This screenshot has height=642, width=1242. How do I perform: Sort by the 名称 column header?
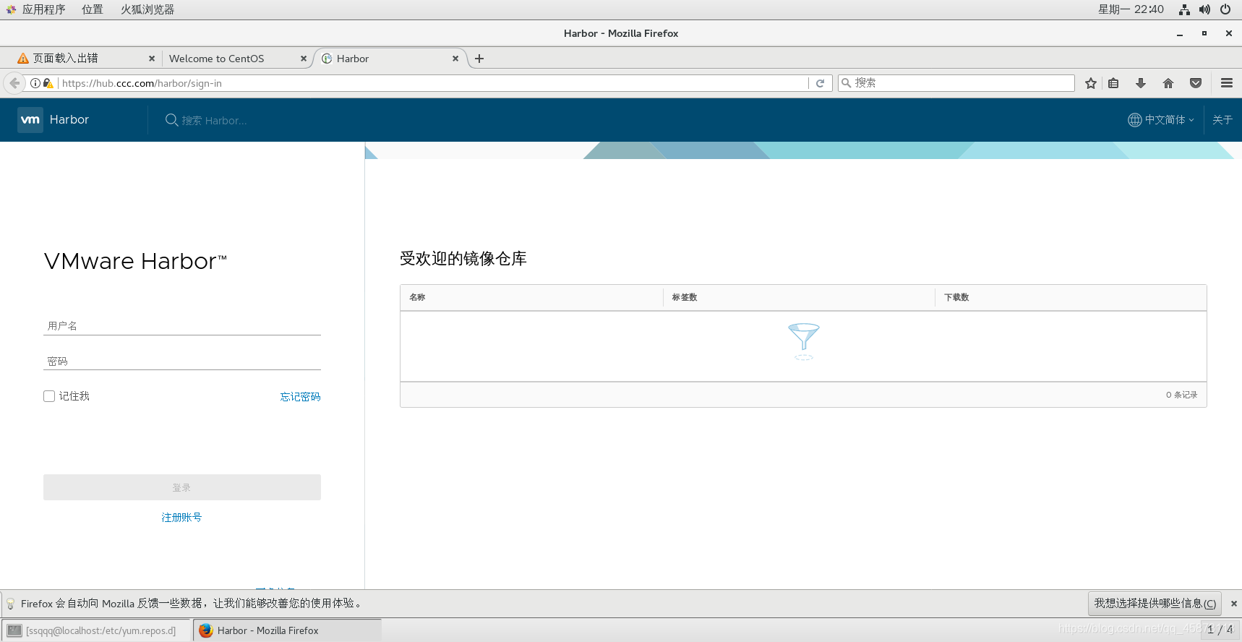[x=417, y=297]
